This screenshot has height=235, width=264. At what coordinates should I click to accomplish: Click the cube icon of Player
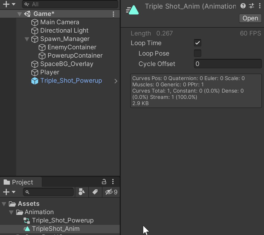[35, 73]
